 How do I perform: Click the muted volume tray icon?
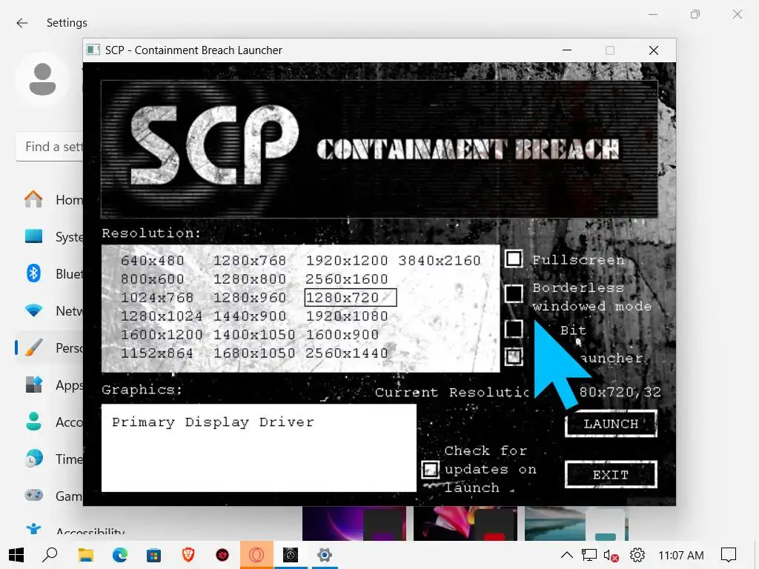tap(611, 556)
